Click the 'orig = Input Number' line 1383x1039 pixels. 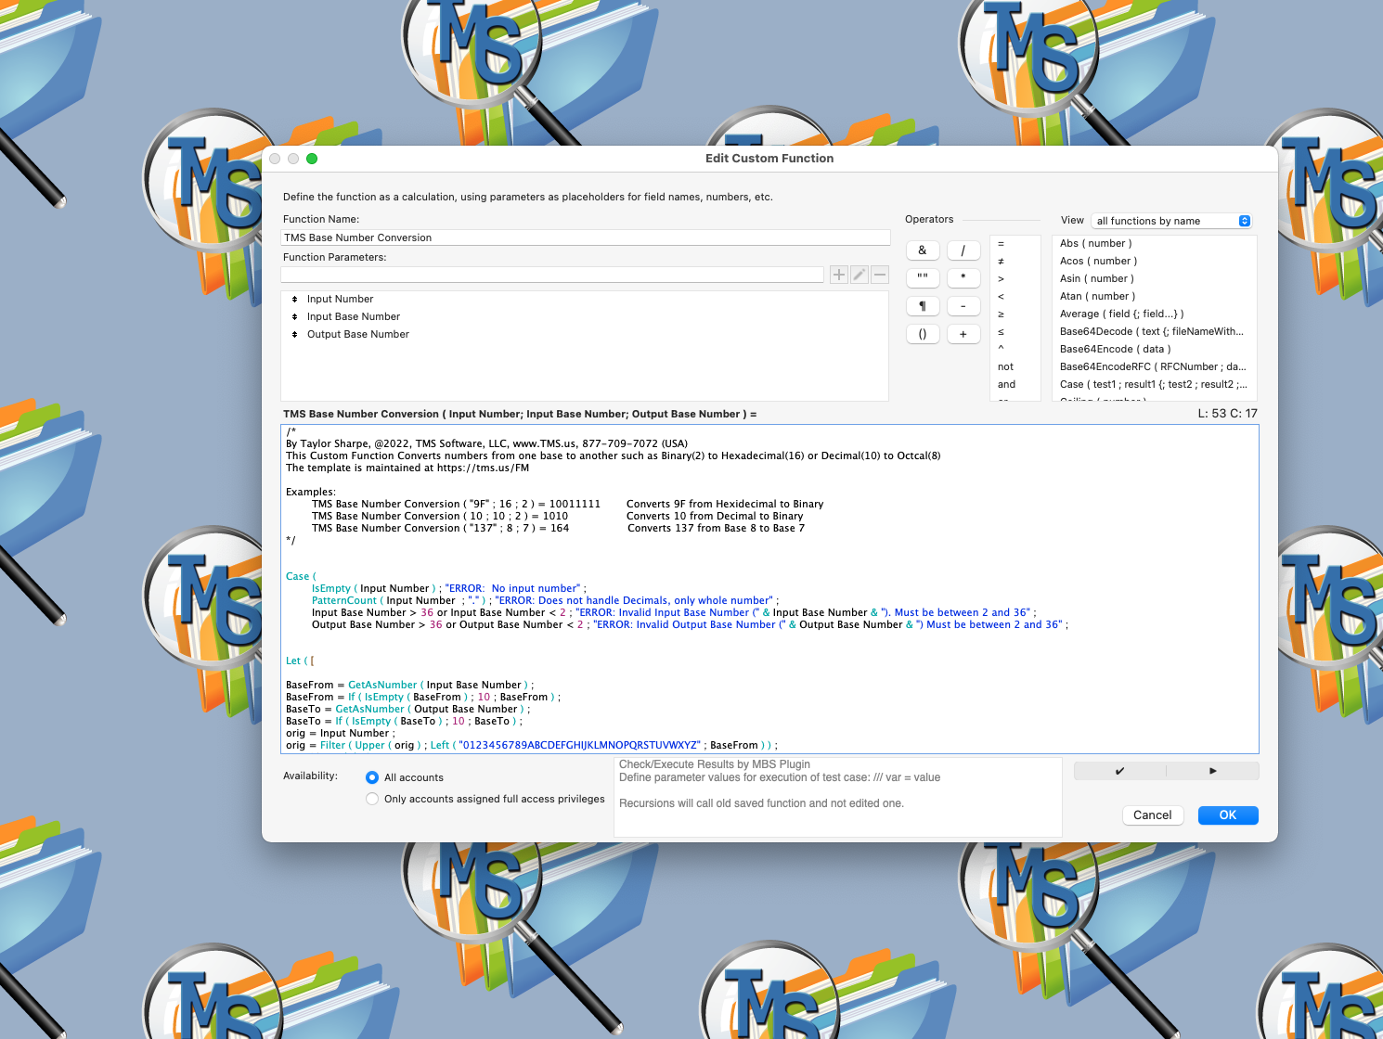pos(341,734)
